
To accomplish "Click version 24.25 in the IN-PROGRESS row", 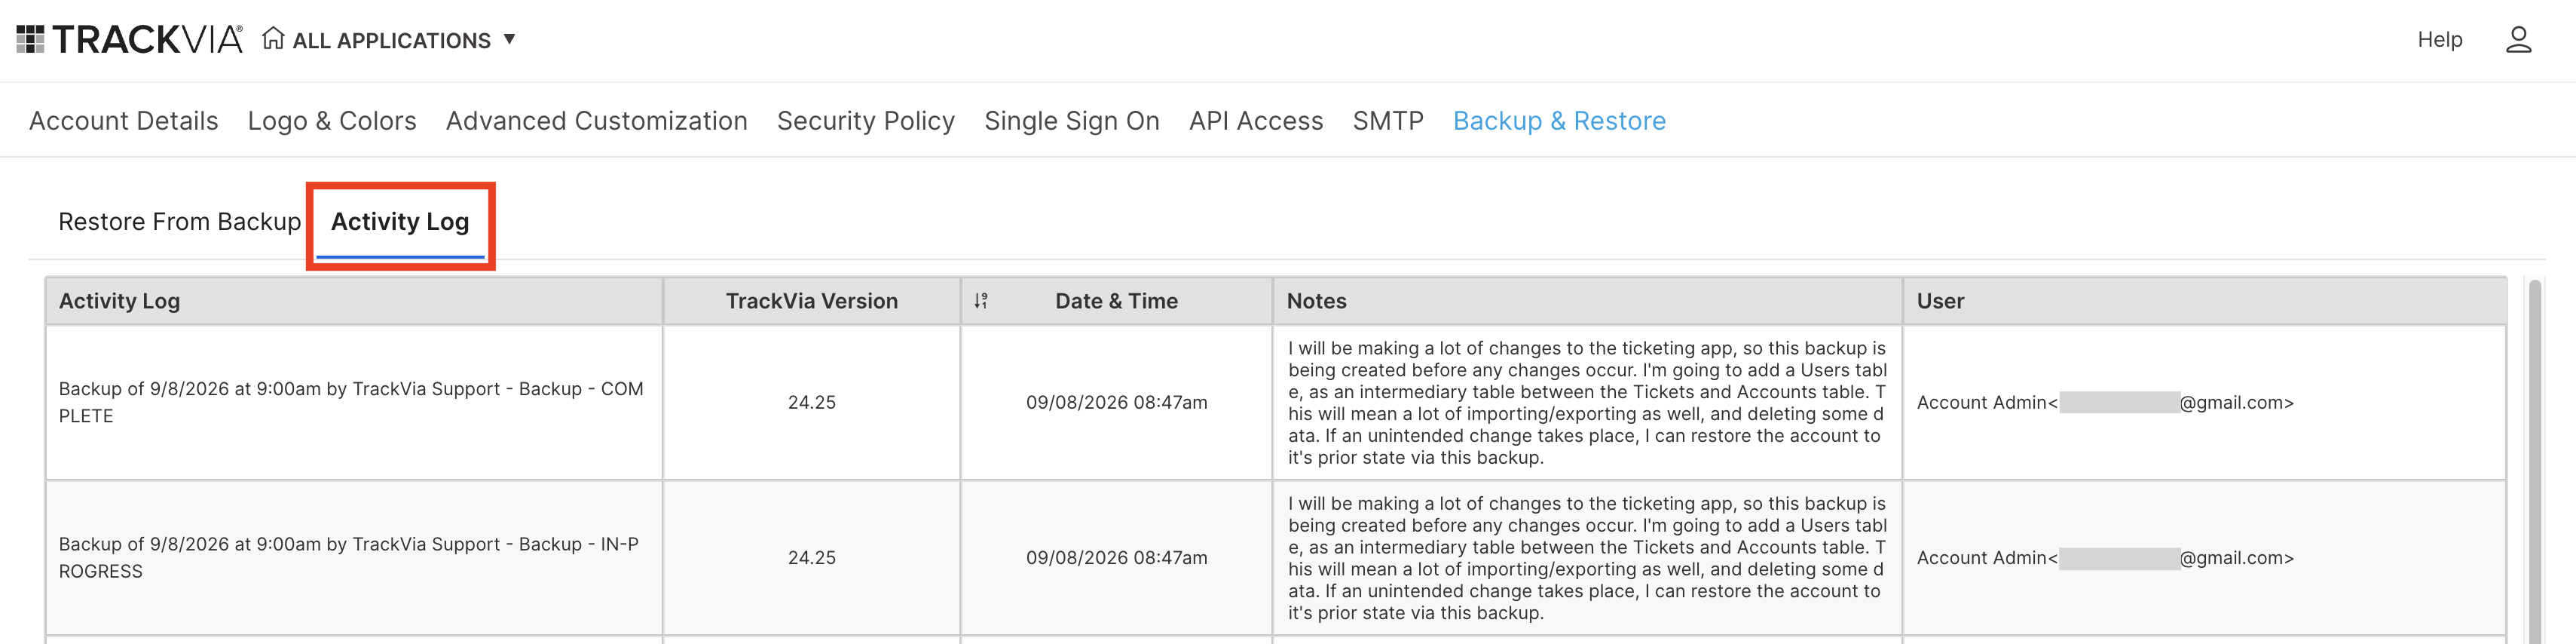I will point(812,558).
